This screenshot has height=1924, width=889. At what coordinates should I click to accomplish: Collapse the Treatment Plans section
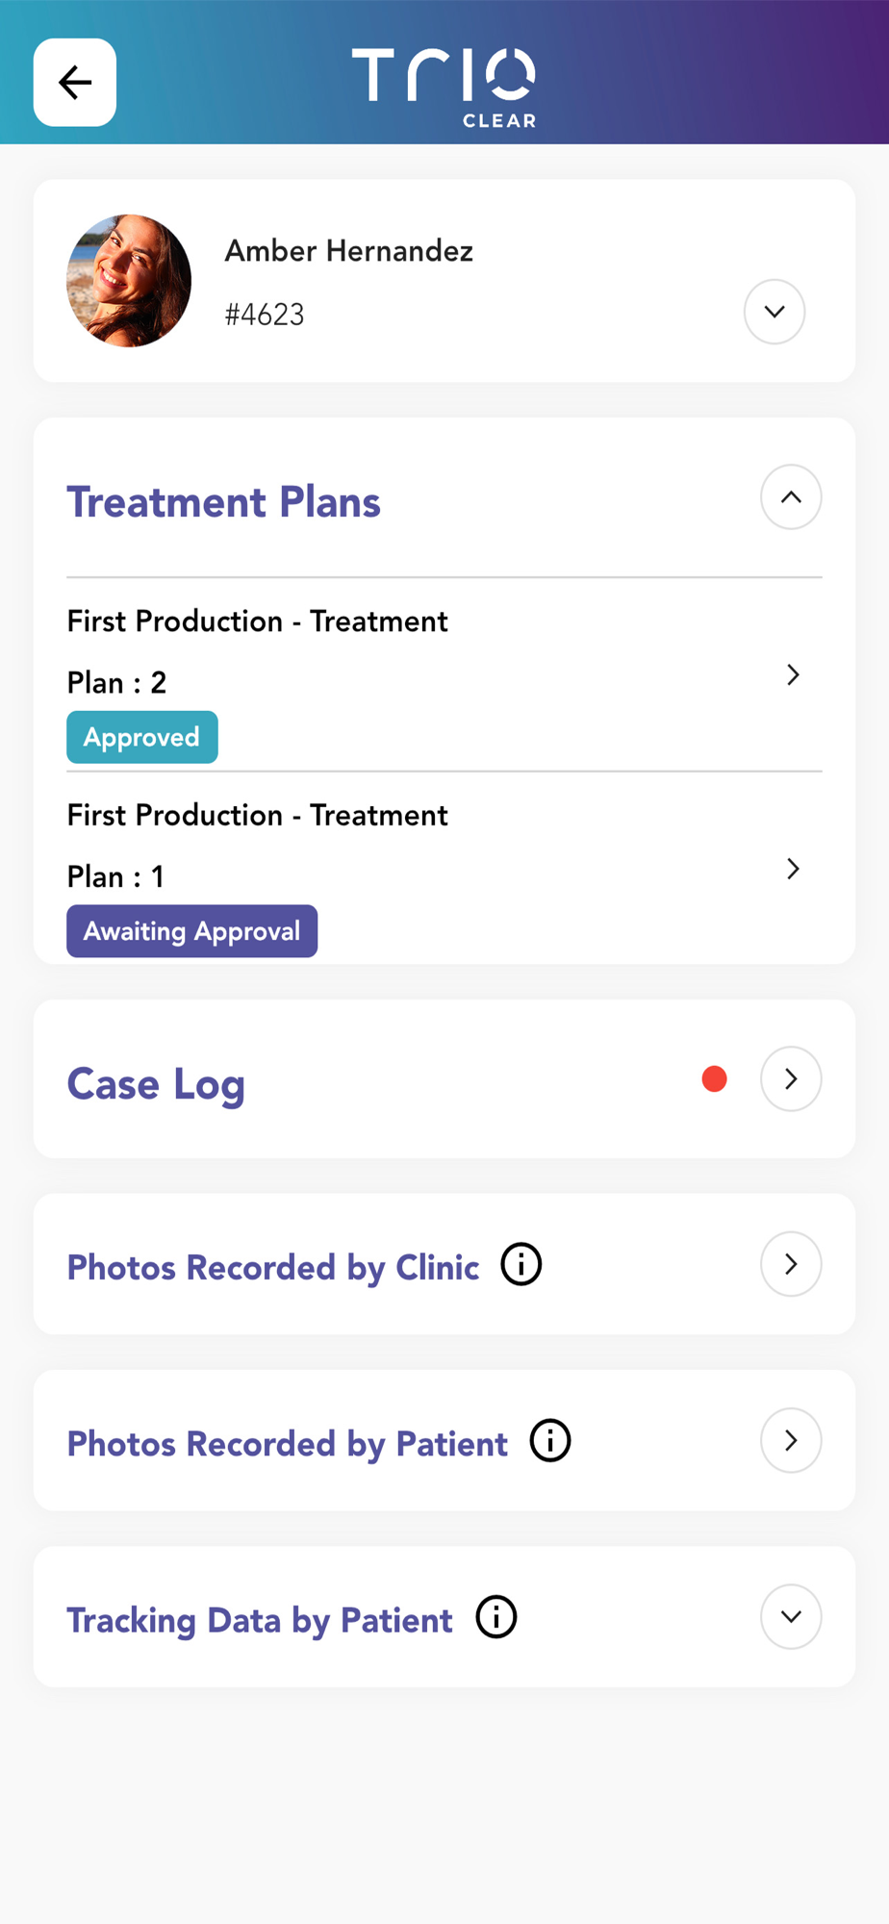point(791,497)
